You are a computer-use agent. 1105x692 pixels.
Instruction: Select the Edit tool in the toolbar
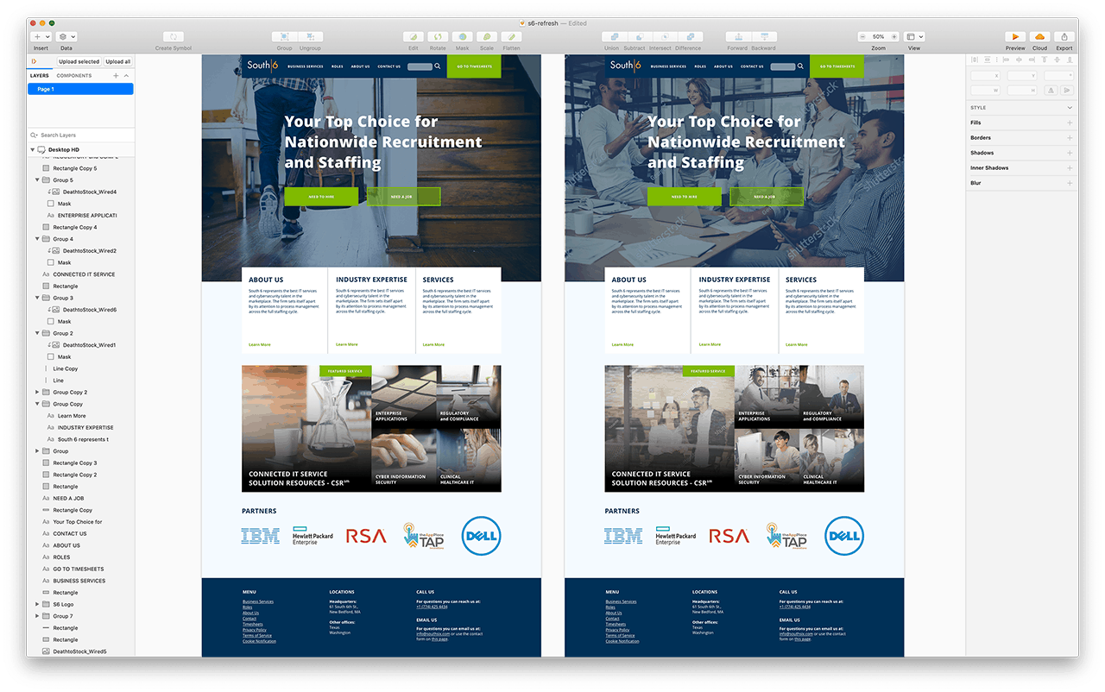pos(414,37)
